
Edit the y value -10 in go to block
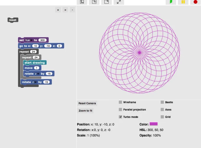coord(48,46)
